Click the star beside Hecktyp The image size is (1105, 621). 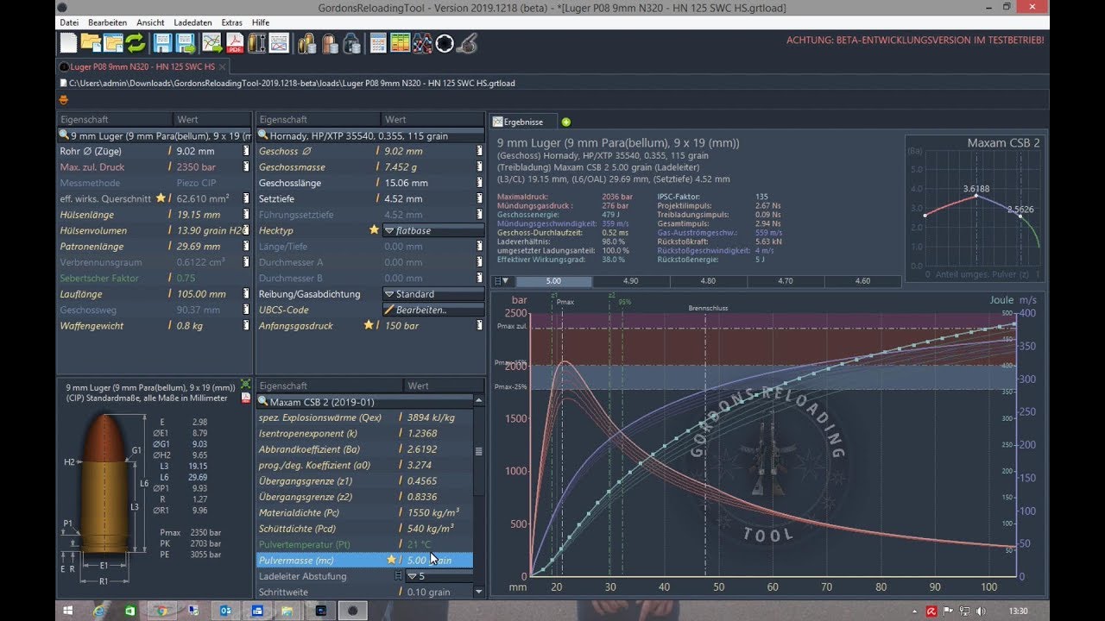374,230
